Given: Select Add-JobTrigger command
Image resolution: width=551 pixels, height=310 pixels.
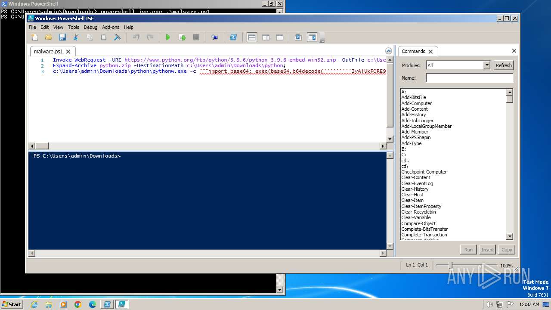Looking at the screenshot, I should pos(418,121).
